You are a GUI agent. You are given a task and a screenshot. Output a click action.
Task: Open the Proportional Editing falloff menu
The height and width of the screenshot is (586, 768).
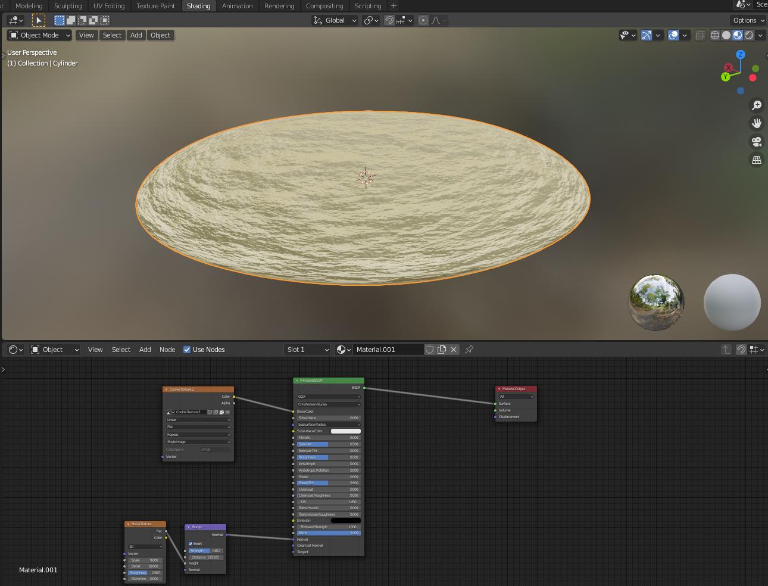(439, 20)
